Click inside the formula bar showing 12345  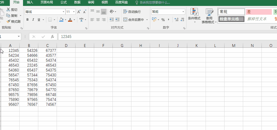[x=168, y=36]
